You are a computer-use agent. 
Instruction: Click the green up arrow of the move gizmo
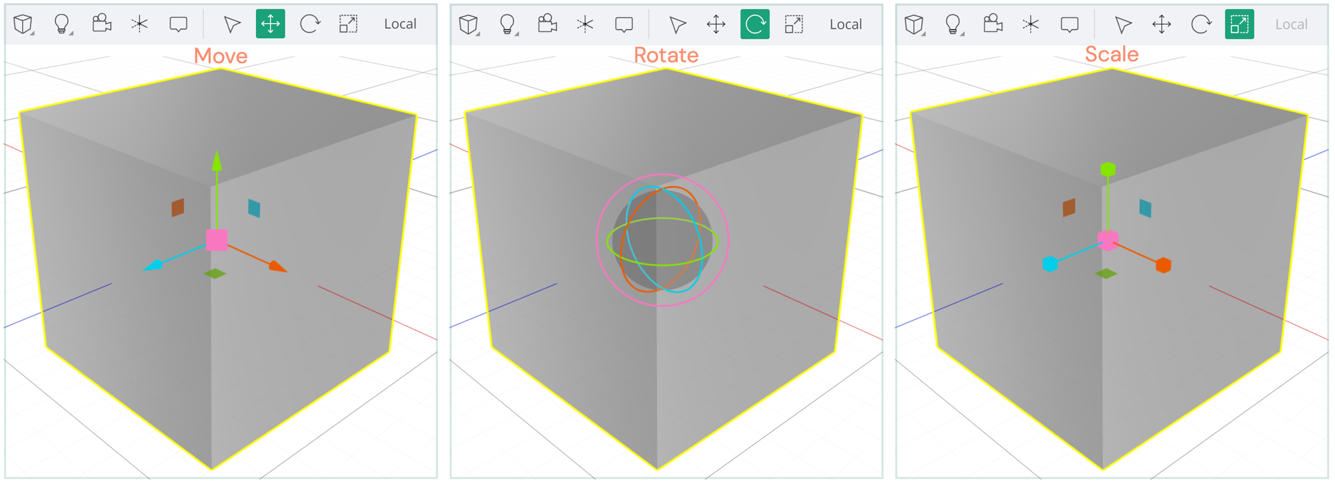pos(217,162)
